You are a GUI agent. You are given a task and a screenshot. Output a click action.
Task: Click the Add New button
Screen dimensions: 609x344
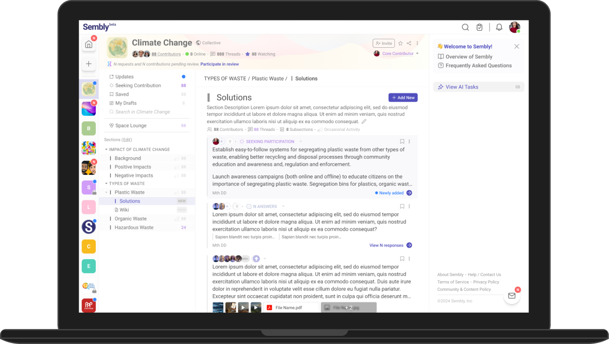coord(403,98)
